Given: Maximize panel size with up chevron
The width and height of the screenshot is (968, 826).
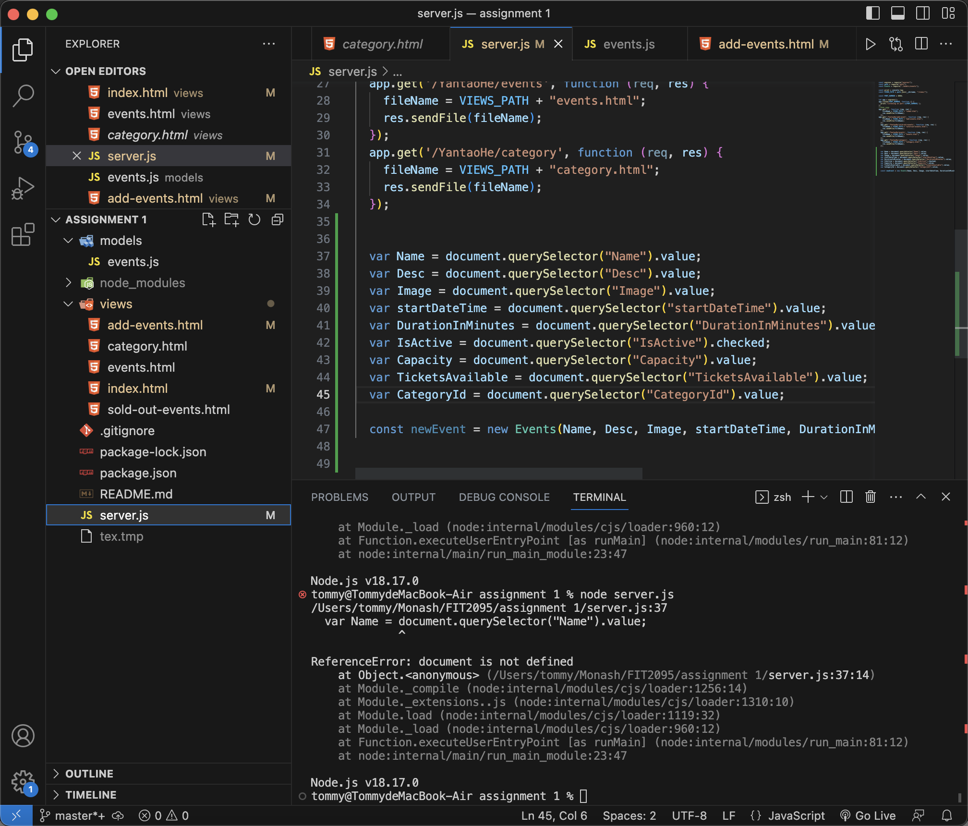Looking at the screenshot, I should point(921,497).
